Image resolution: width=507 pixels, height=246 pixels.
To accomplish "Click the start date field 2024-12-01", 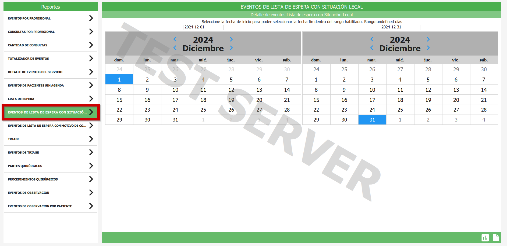I will [x=203, y=27].
